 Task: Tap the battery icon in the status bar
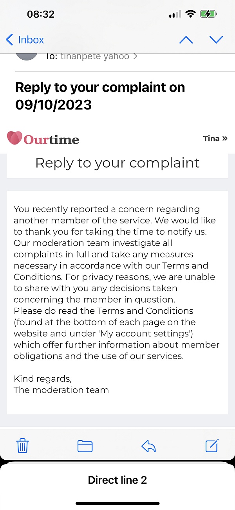(208, 15)
